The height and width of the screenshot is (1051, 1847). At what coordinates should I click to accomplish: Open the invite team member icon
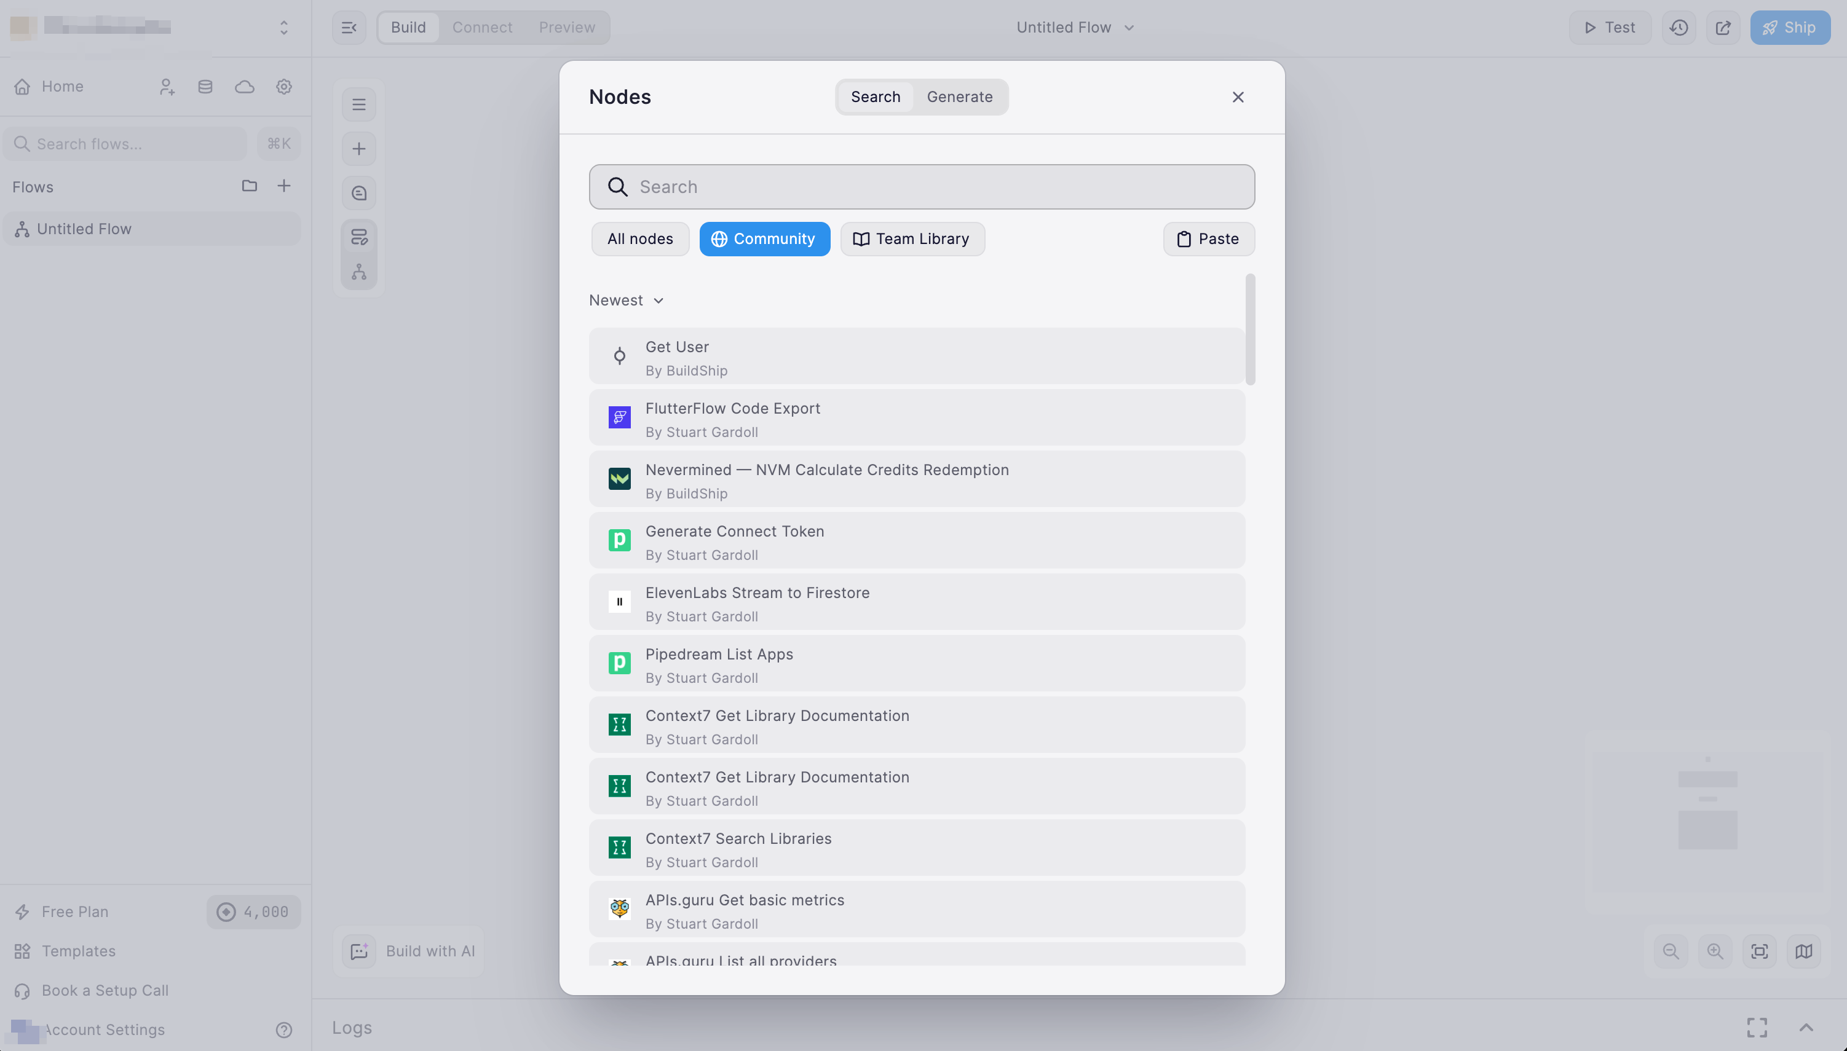pyautogui.click(x=167, y=87)
